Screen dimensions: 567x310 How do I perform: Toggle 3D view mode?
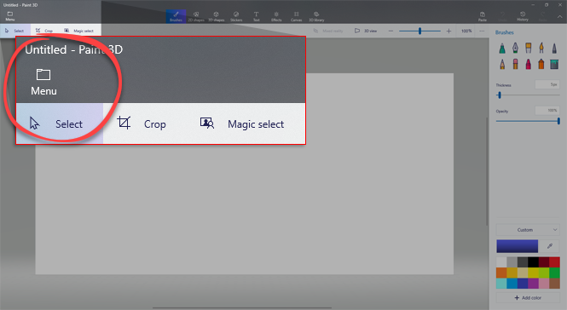[x=366, y=31]
